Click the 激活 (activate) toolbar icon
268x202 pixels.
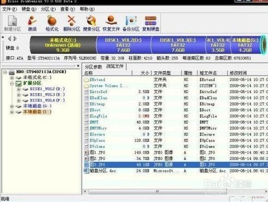(x=32, y=23)
